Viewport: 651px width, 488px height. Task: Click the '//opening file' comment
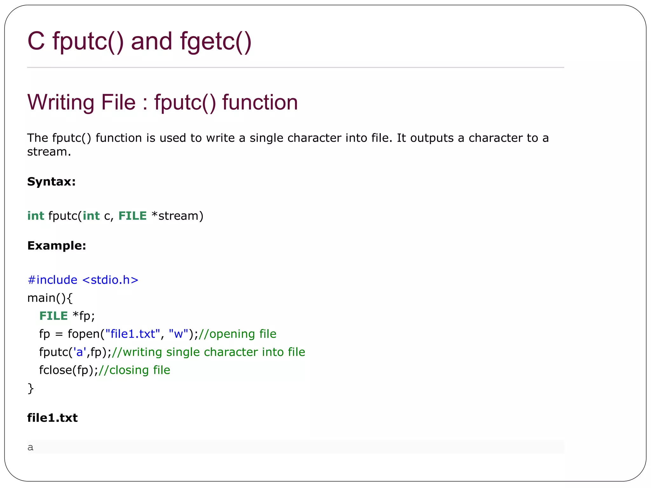tap(237, 334)
